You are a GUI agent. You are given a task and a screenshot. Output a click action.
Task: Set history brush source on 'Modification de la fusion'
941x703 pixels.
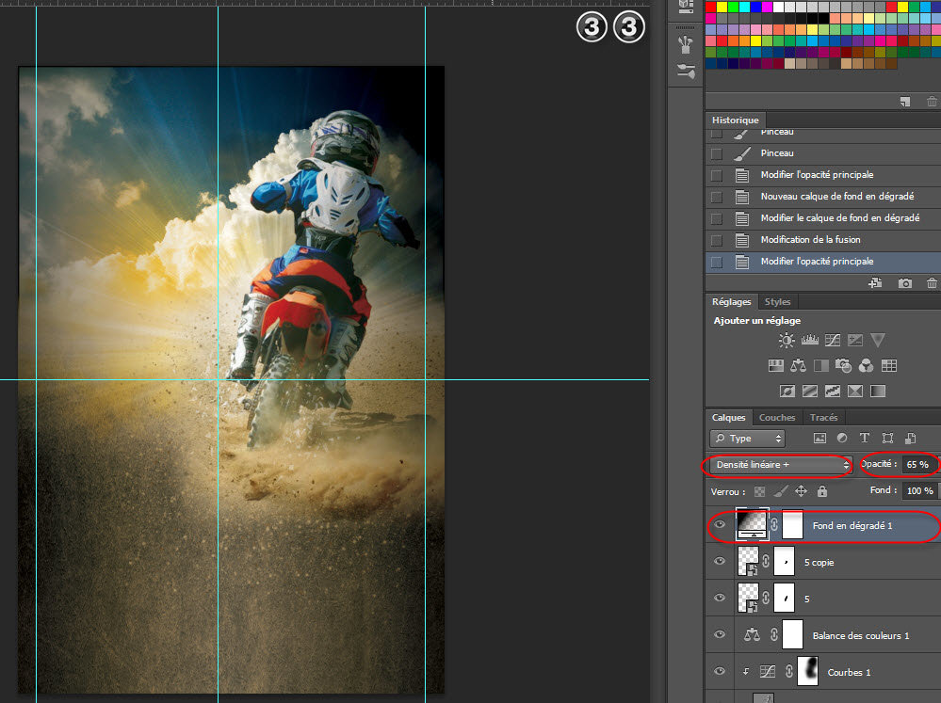(717, 240)
